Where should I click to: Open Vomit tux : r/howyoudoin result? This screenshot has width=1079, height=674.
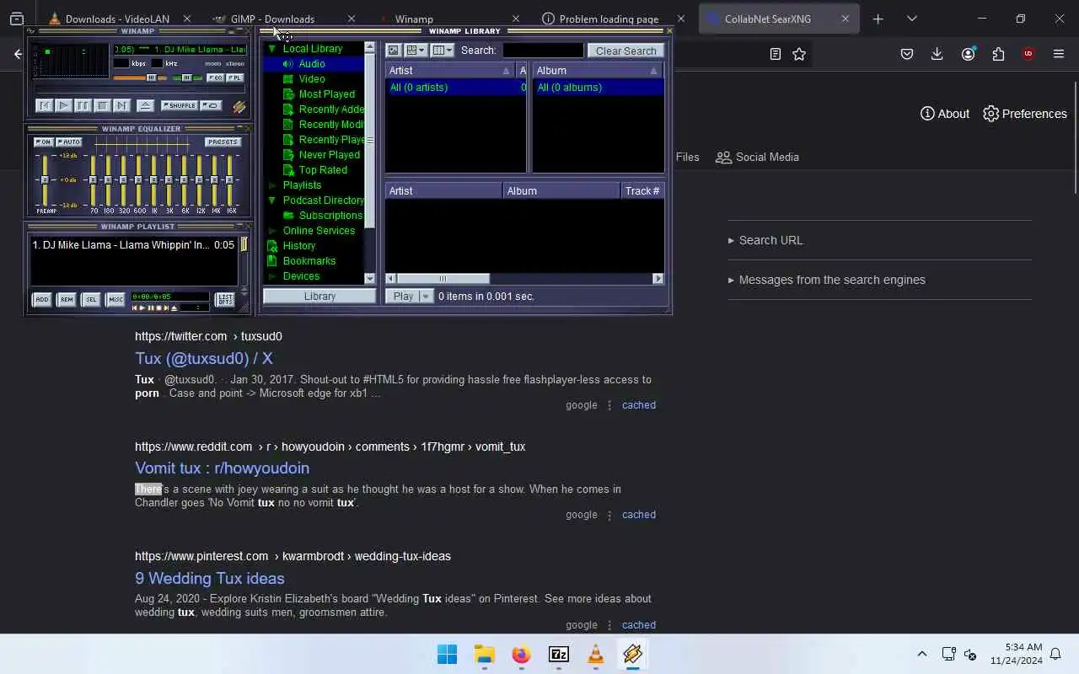[x=222, y=468]
